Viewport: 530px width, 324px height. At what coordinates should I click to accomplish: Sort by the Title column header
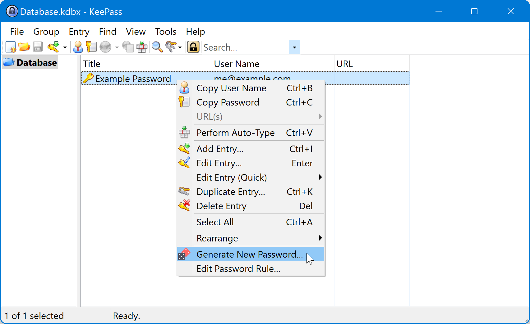[x=146, y=64]
